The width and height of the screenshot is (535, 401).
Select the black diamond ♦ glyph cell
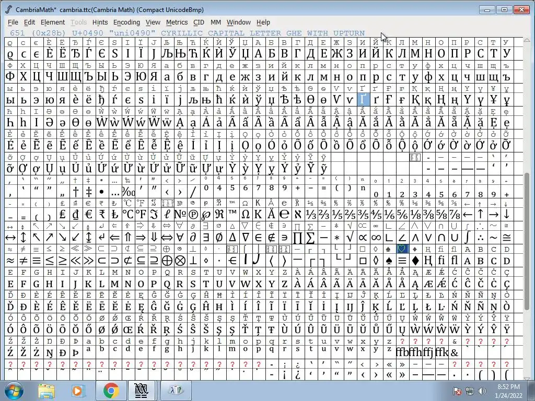[415, 261]
